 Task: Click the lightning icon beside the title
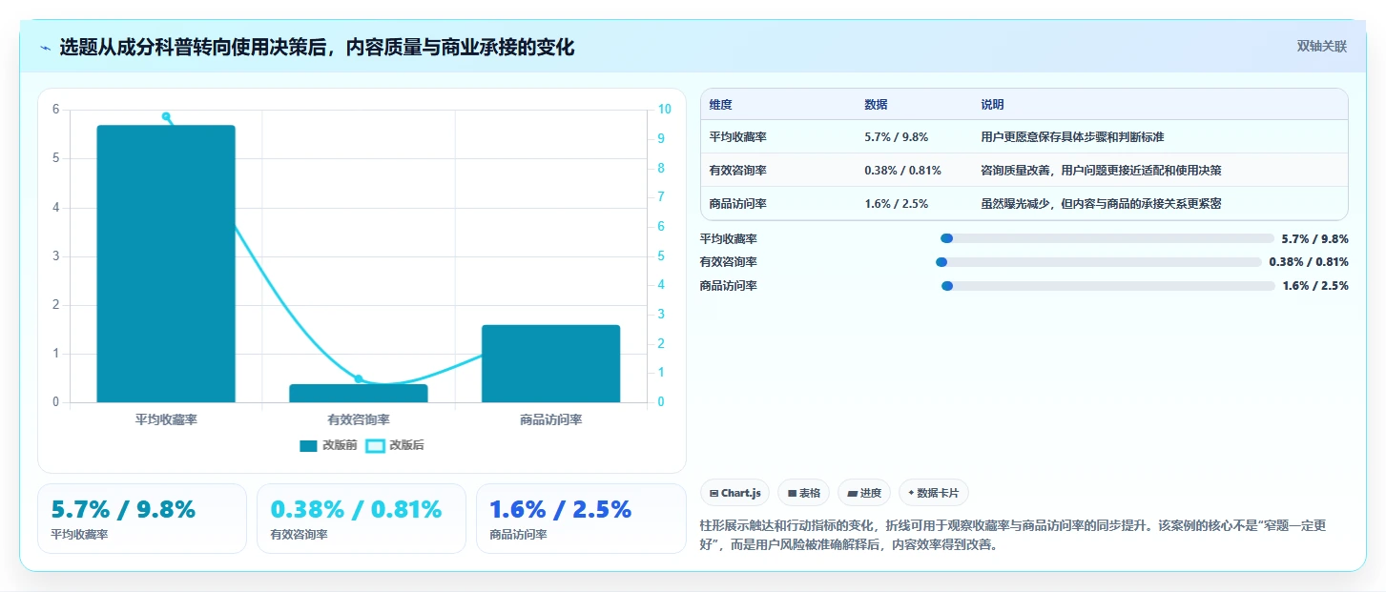tap(45, 48)
